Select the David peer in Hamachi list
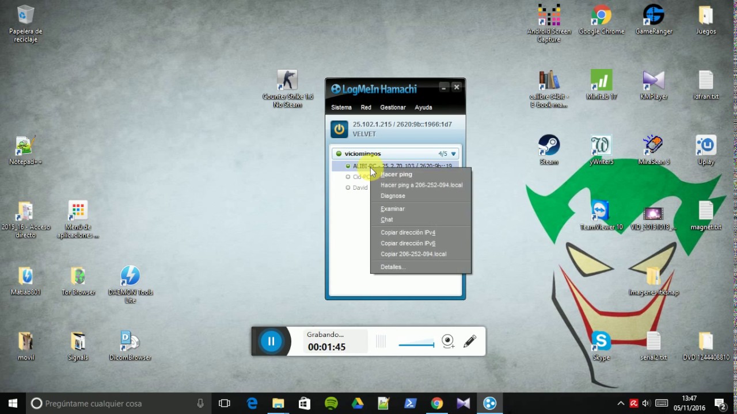Image resolution: width=737 pixels, height=414 pixels. (x=360, y=187)
